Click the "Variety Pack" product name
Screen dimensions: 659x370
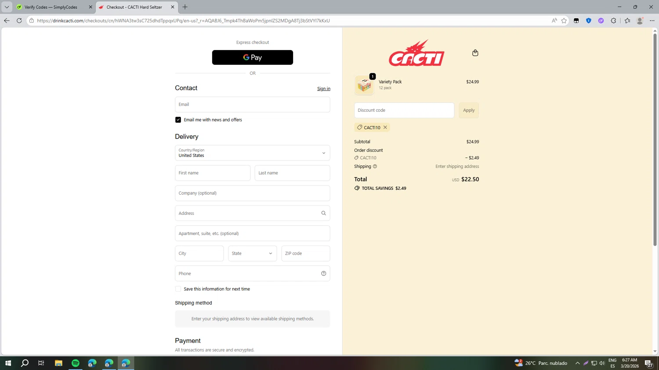[390, 82]
